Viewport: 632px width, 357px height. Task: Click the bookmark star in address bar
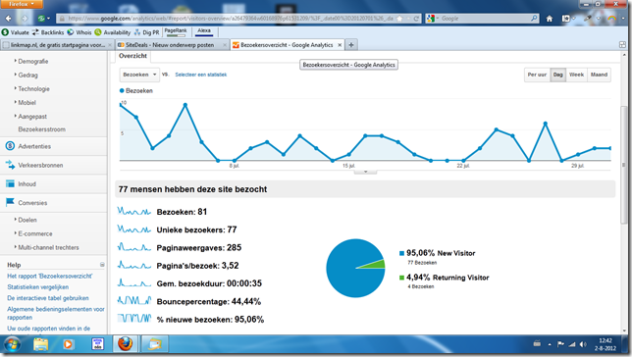(x=399, y=19)
